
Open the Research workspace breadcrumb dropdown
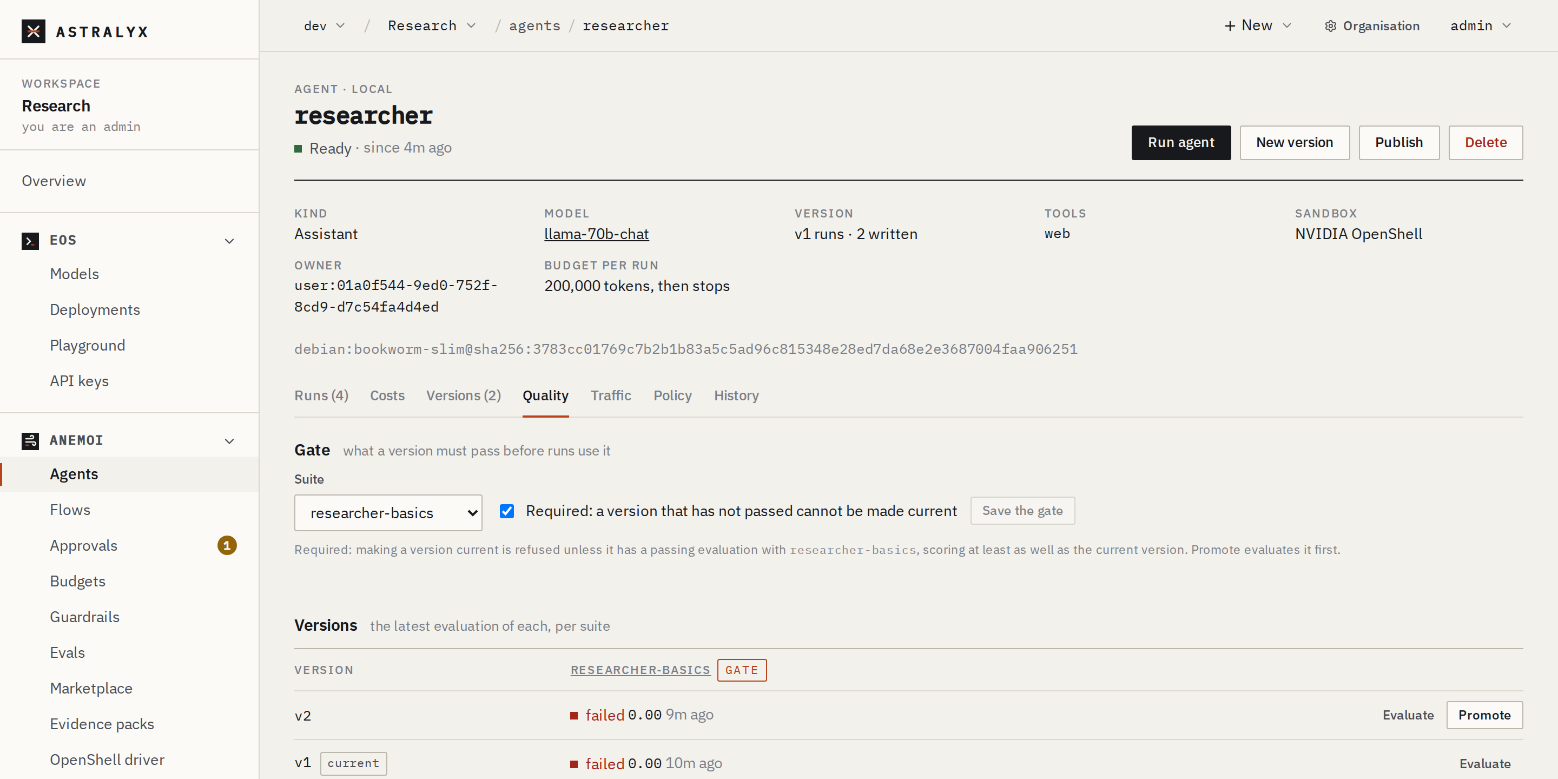pyautogui.click(x=432, y=25)
